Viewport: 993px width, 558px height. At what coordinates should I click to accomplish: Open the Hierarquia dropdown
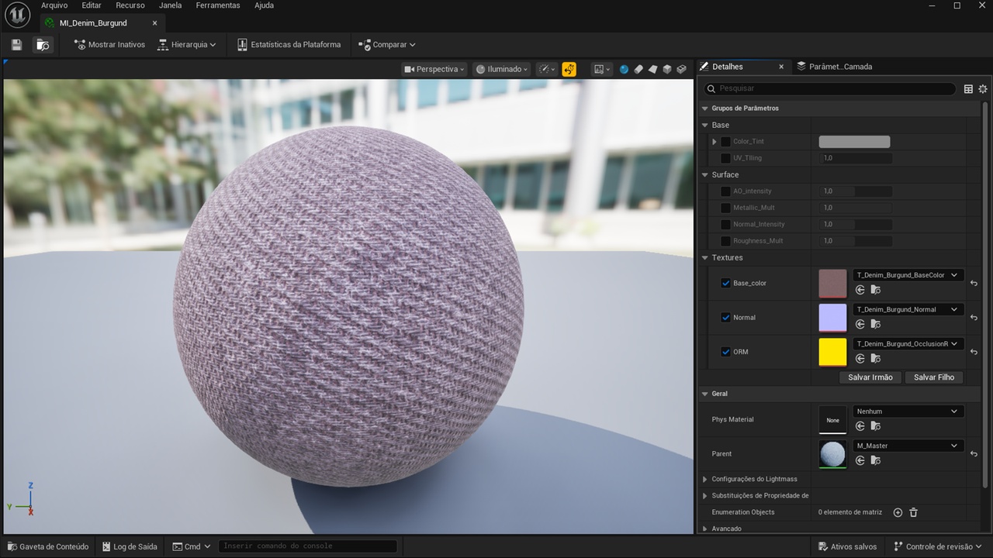click(x=186, y=45)
